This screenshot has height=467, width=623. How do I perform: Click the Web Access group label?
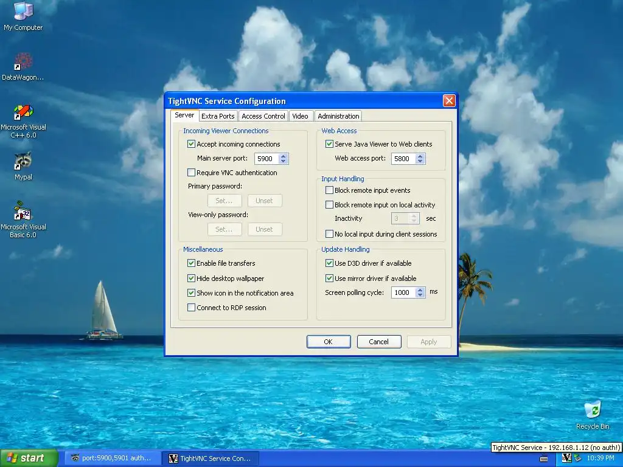pos(339,131)
